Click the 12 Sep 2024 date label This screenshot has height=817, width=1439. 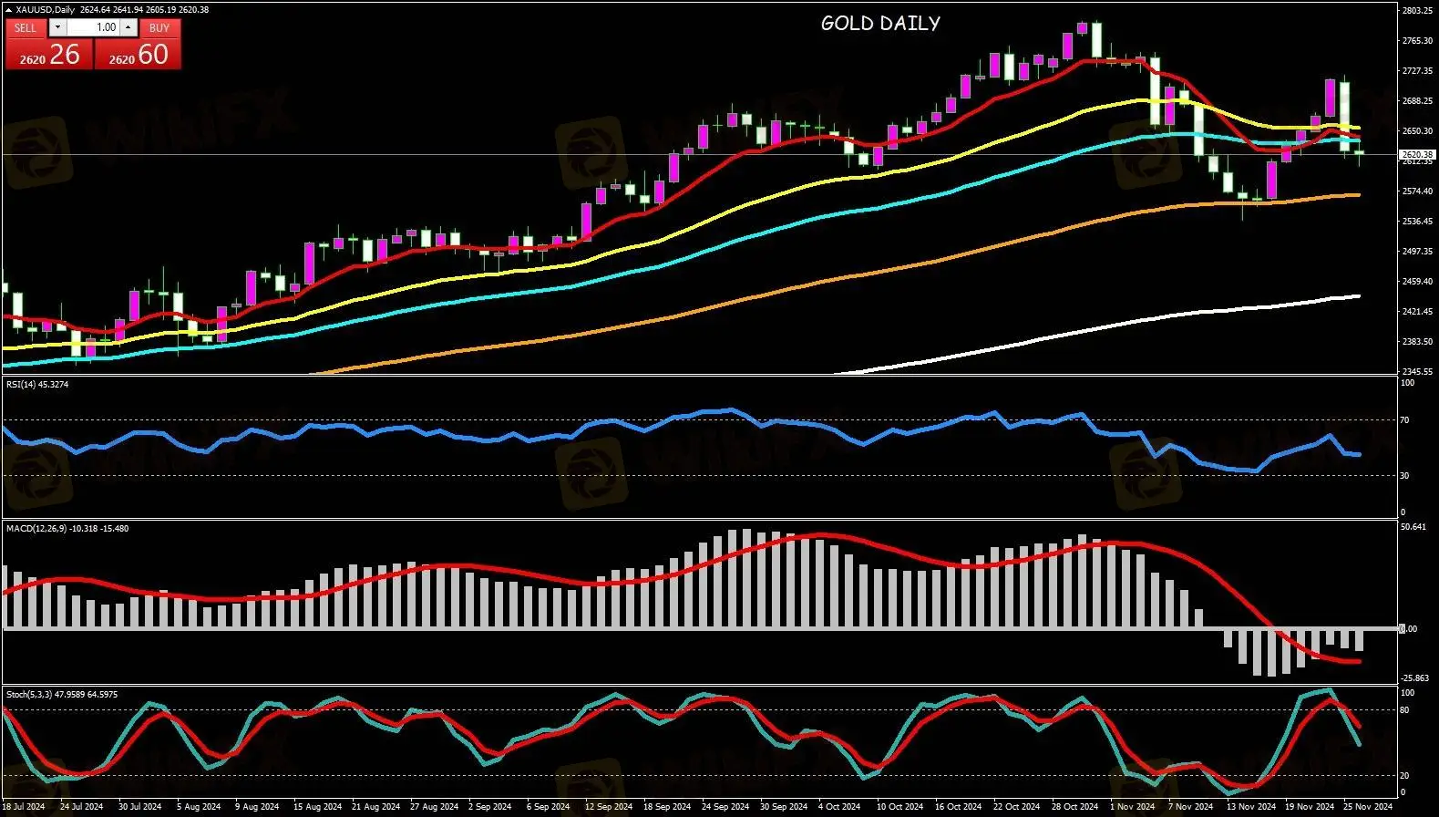pyautogui.click(x=609, y=807)
